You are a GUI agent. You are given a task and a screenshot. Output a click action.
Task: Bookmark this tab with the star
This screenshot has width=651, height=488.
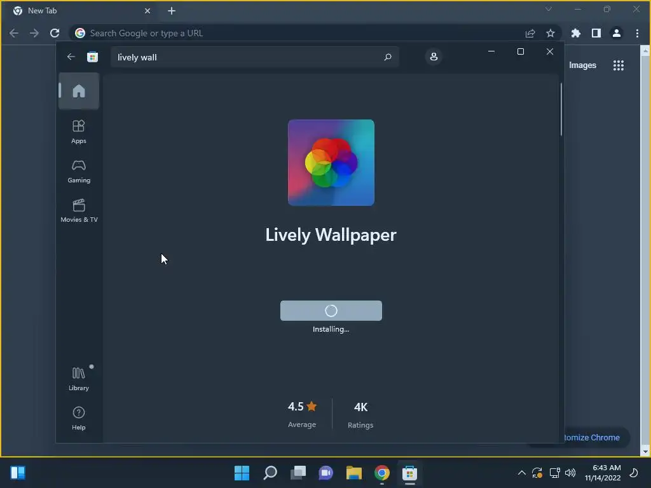tap(551, 33)
